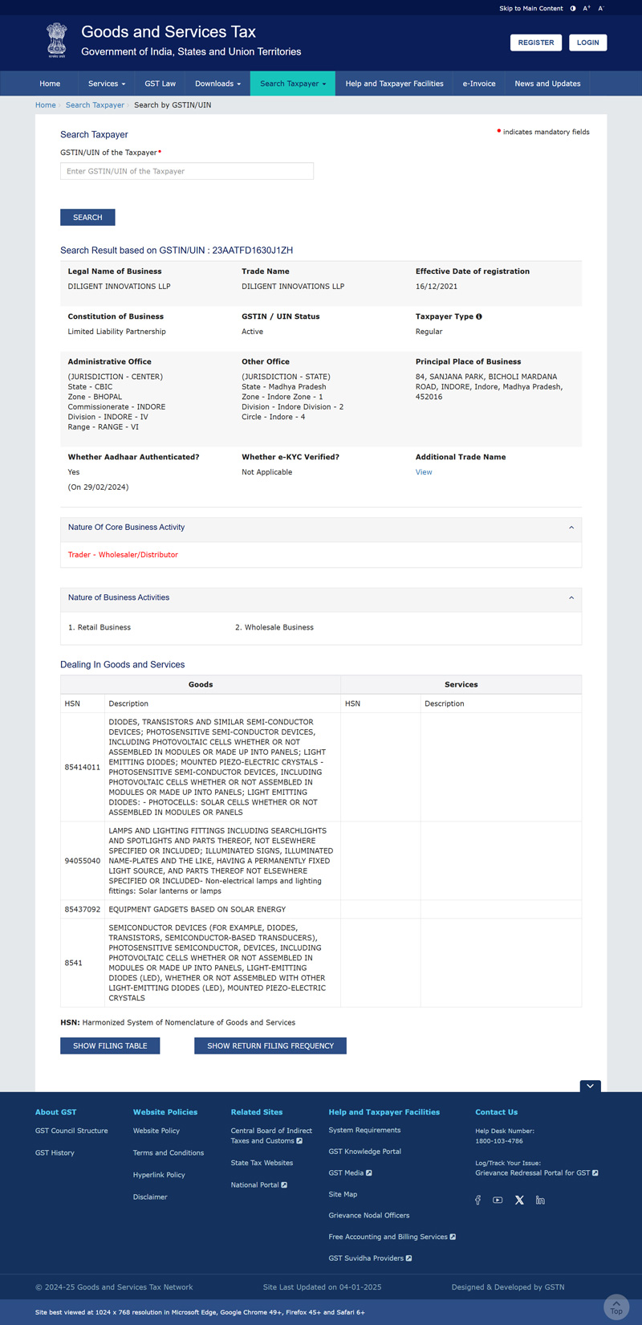Open System Requirements footer link

pos(364,1130)
